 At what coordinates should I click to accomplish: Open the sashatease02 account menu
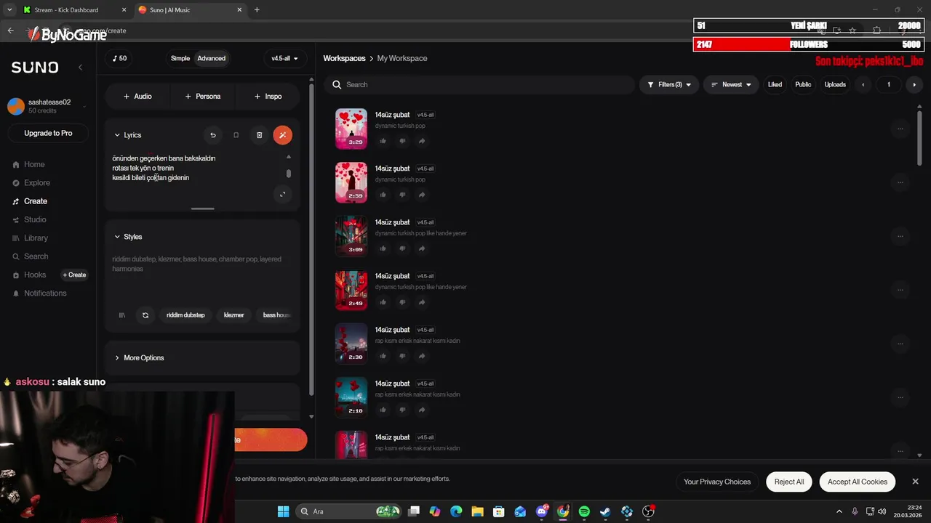48,107
